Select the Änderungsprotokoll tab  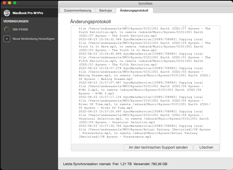tap(134, 11)
